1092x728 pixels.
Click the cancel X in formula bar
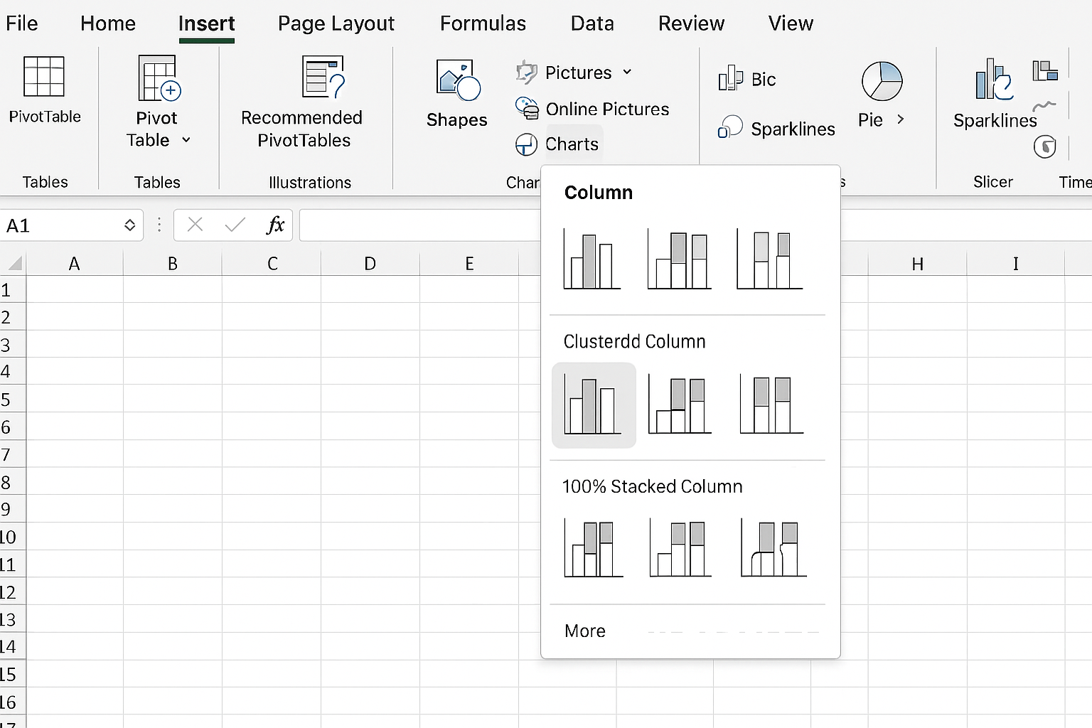[x=195, y=225]
